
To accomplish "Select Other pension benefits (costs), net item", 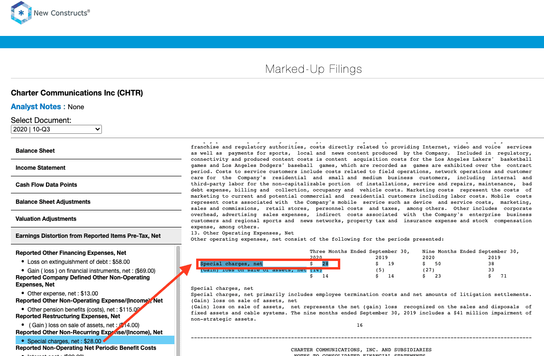I will click(83, 310).
